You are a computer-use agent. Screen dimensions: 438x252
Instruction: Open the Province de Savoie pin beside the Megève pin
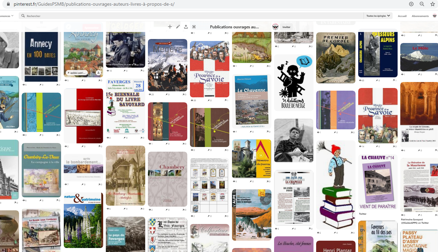(210, 69)
